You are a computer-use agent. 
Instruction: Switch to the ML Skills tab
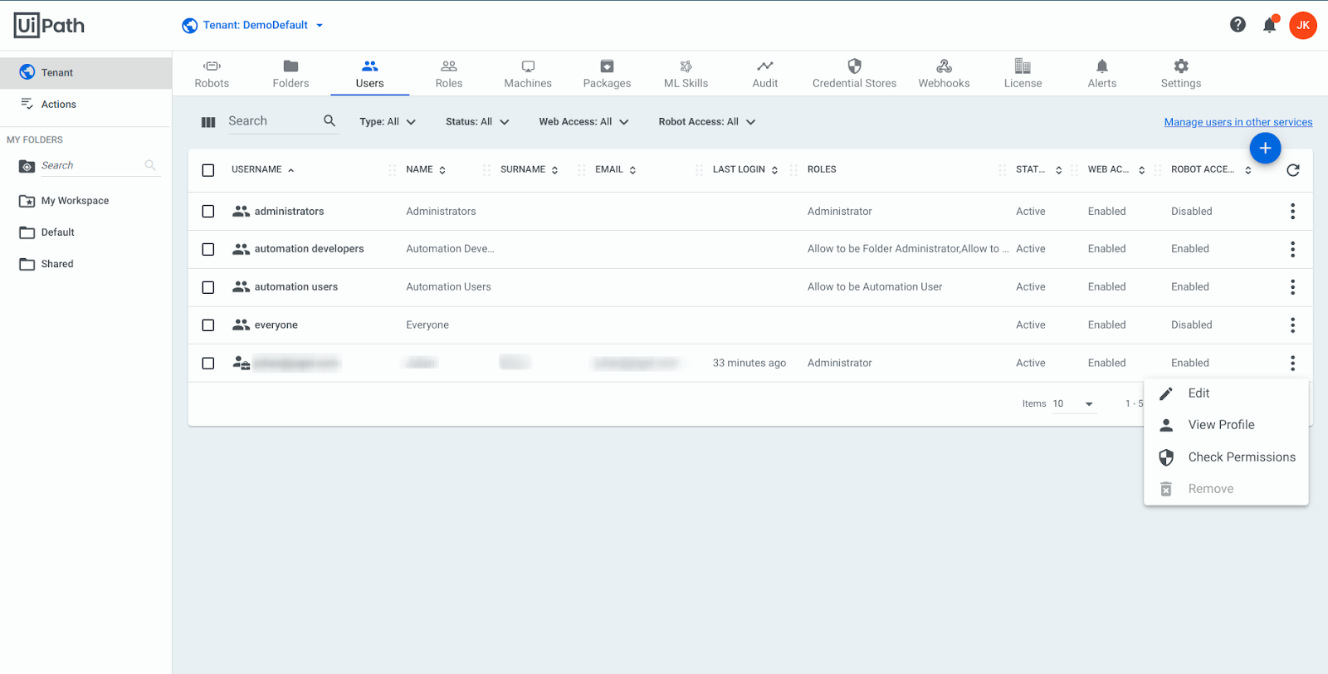pos(686,73)
